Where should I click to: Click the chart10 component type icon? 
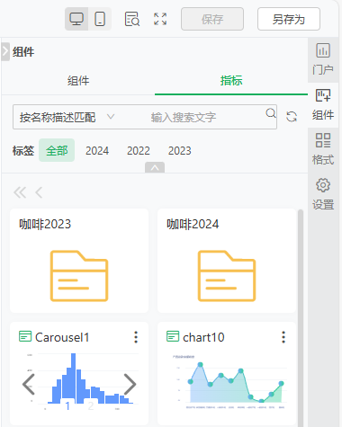coord(173,336)
